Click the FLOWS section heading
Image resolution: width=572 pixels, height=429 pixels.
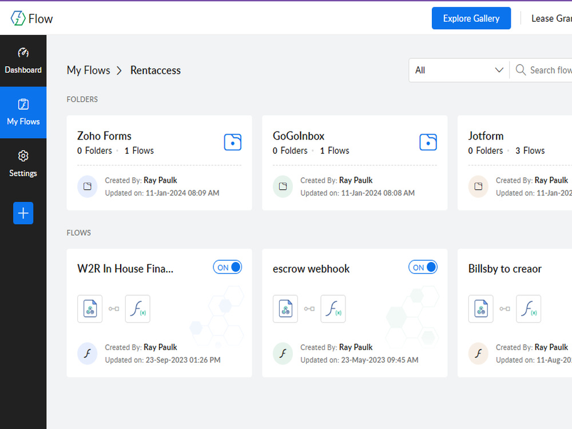79,233
